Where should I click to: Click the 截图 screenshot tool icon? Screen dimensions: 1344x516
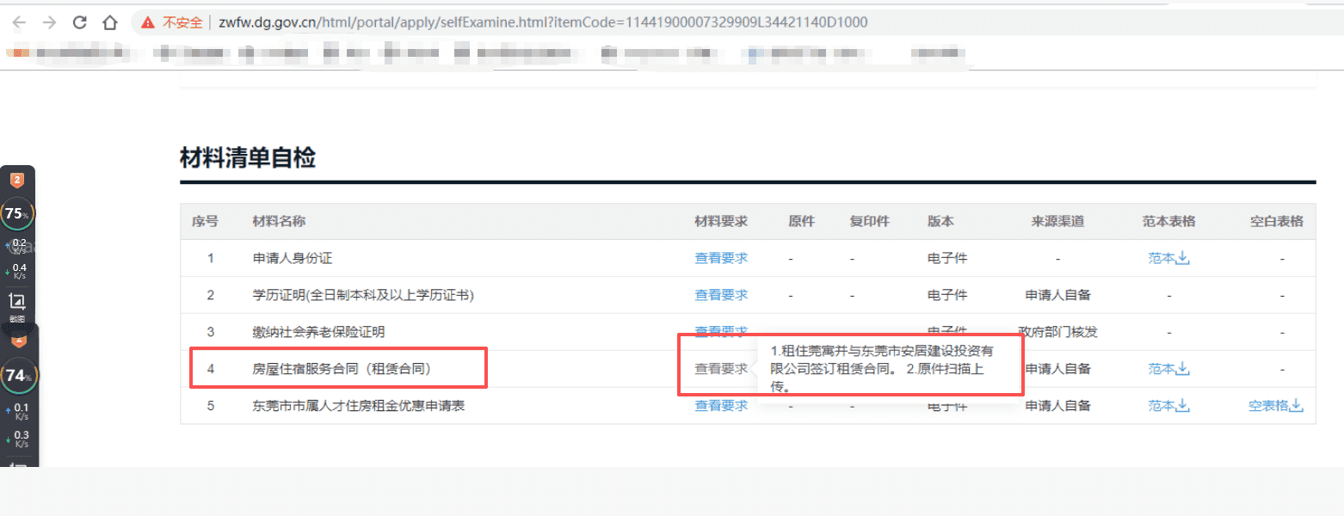pyautogui.click(x=16, y=302)
